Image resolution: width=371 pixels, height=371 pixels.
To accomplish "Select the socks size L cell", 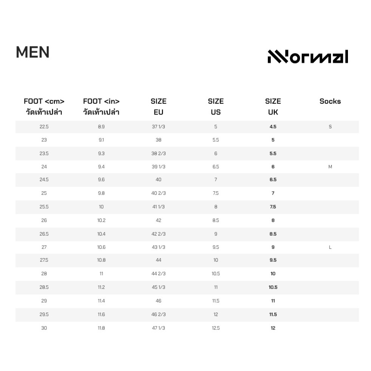I will click(x=330, y=247).
